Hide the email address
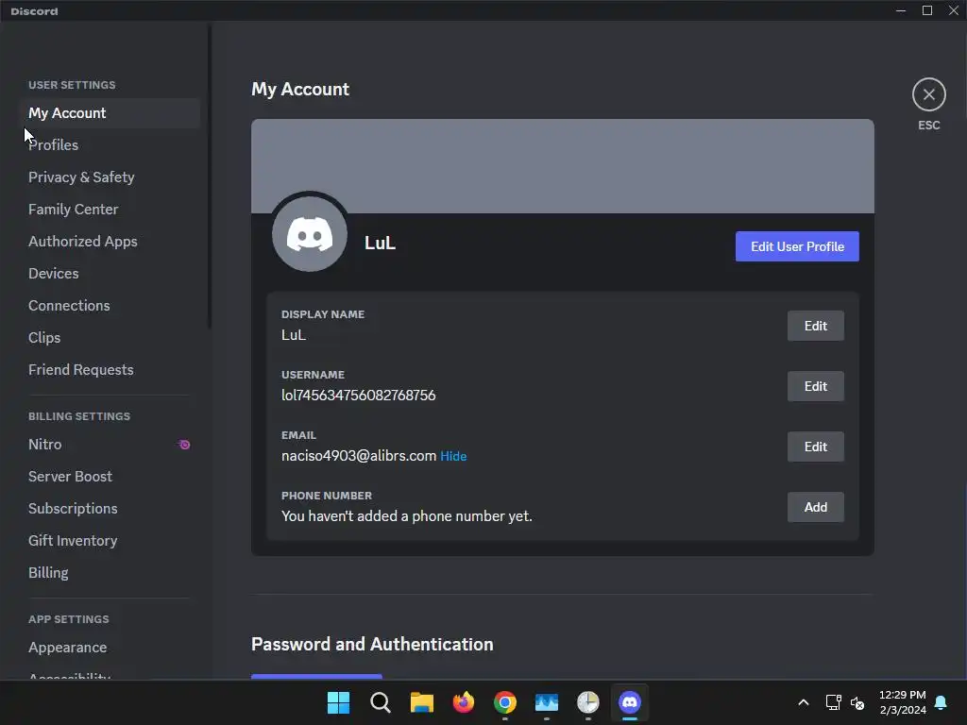This screenshot has width=967, height=725. point(453,456)
